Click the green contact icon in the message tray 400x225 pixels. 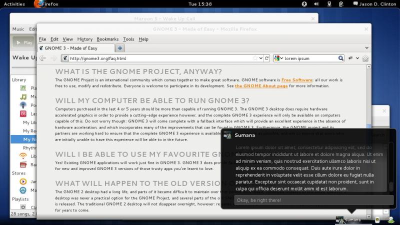[391, 219]
